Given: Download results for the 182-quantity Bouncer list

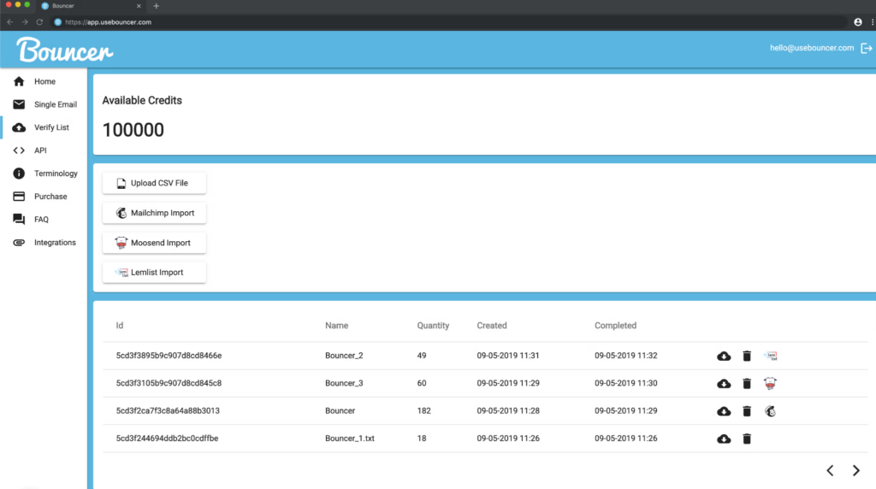Looking at the screenshot, I should coord(724,411).
